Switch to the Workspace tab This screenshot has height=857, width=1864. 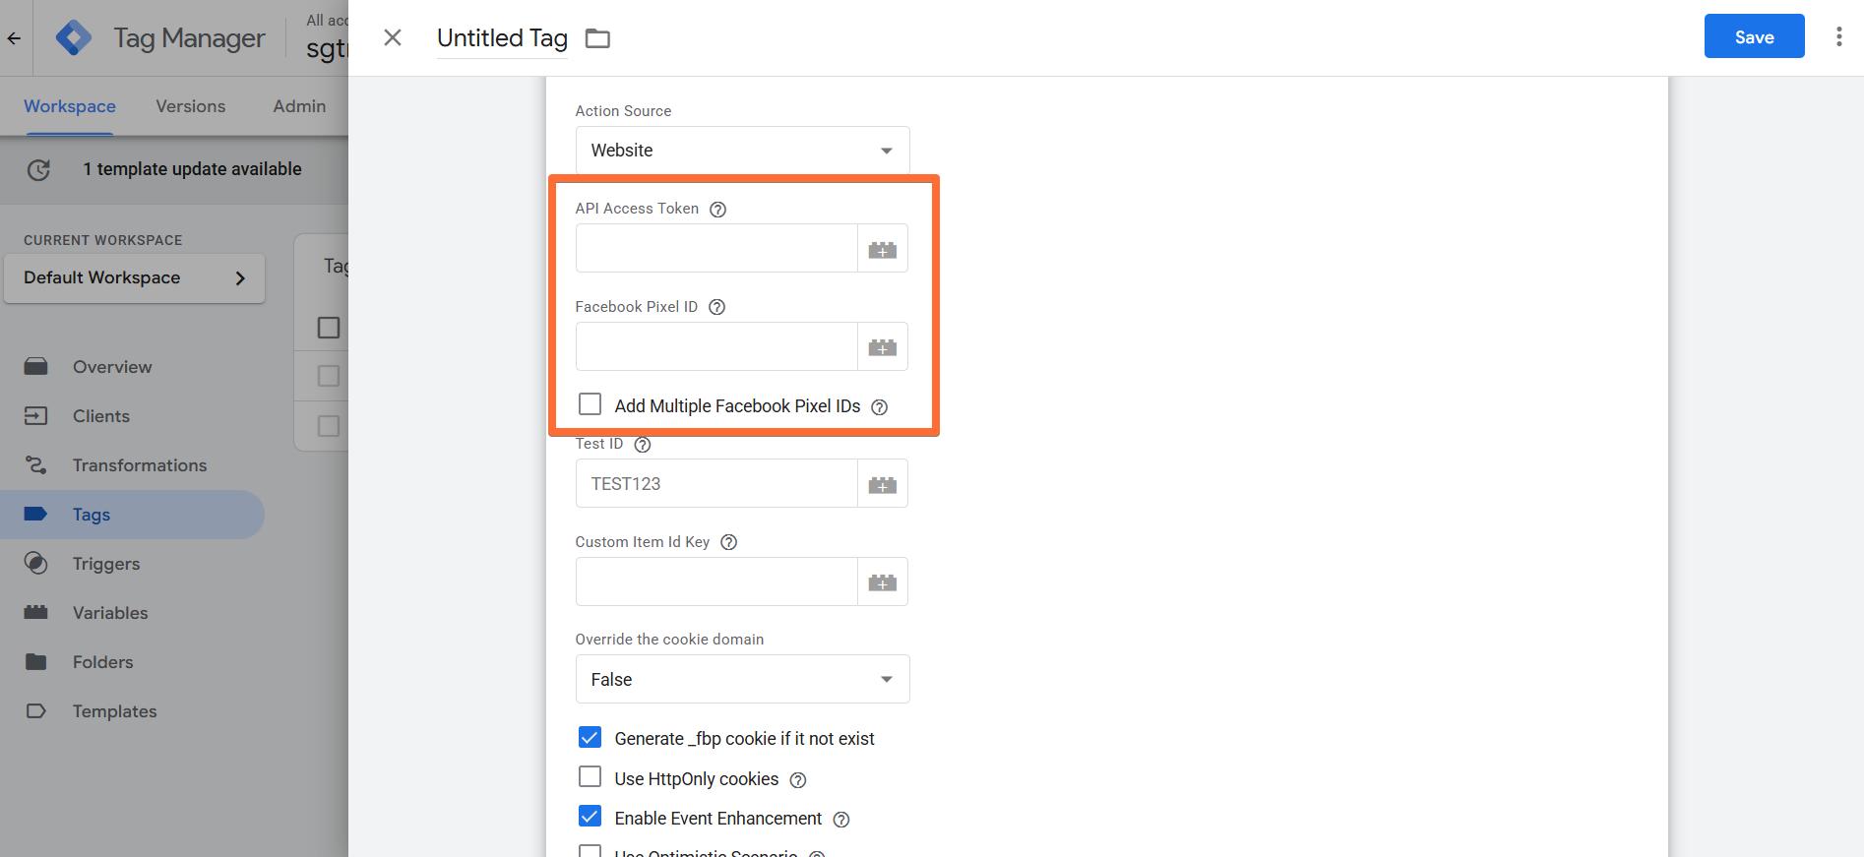tap(70, 106)
